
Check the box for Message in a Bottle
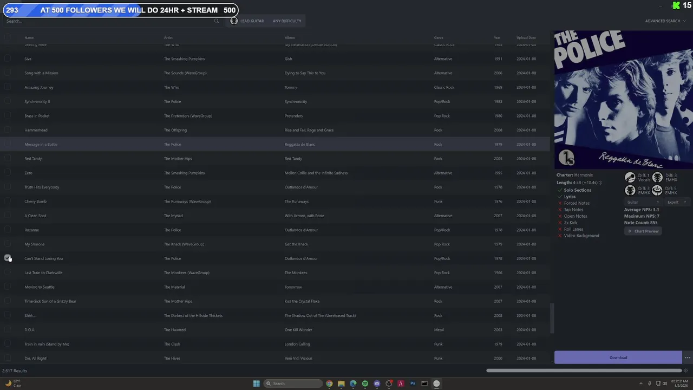click(8, 144)
